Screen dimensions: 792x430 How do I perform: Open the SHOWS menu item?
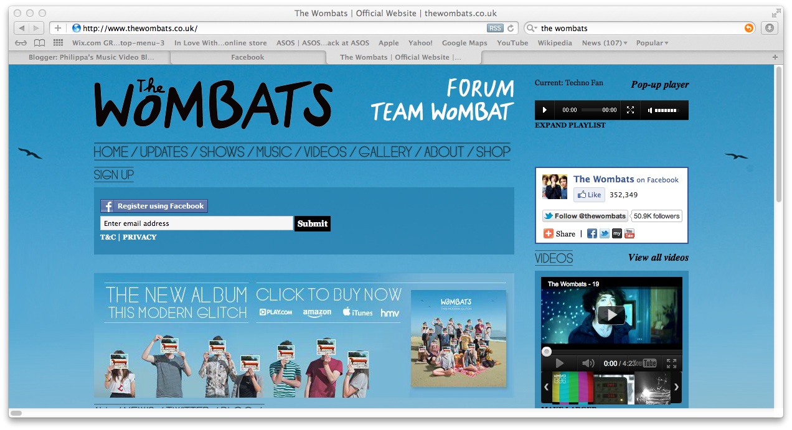click(x=222, y=152)
